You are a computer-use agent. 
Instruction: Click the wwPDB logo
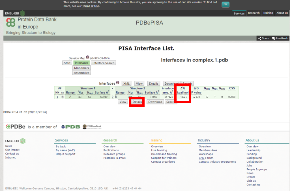click(x=71, y=127)
